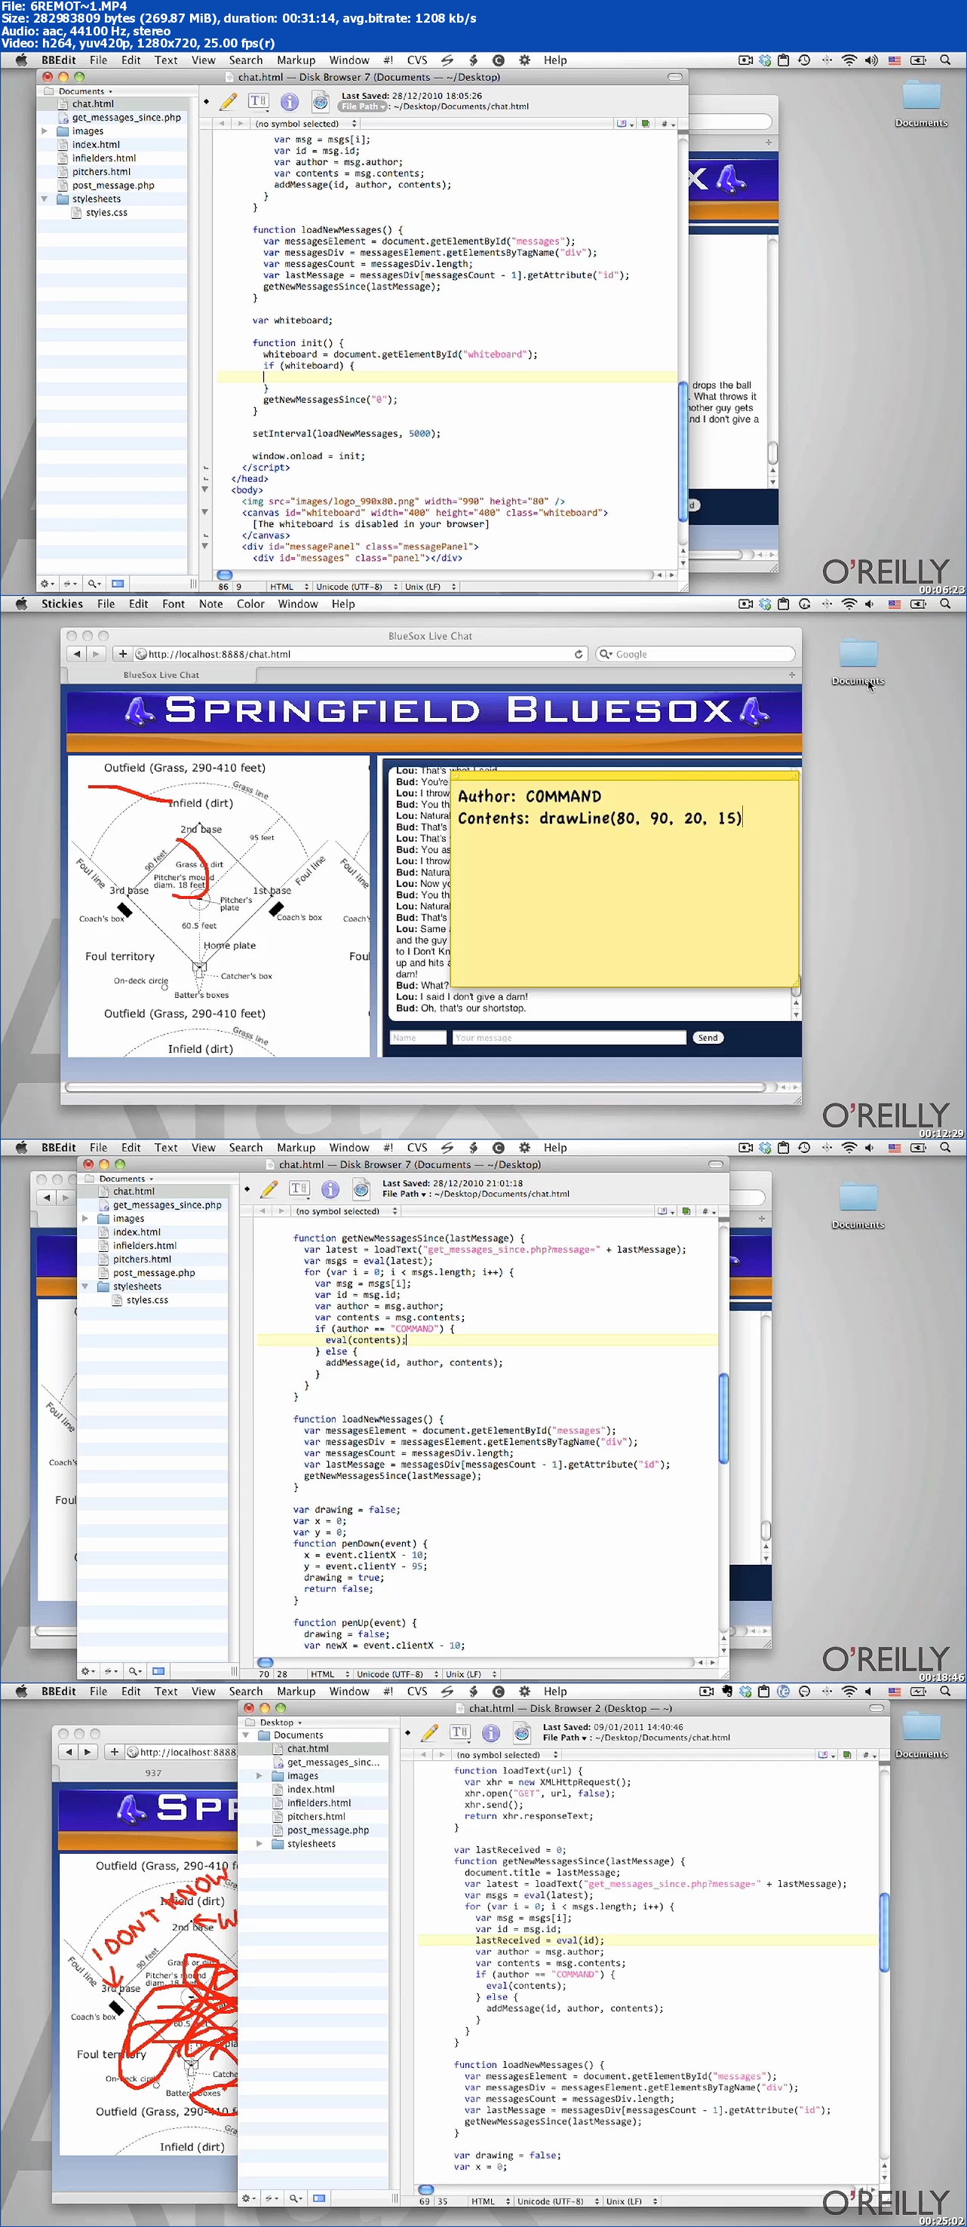Viewport: 967px width, 2227px height.
Task: Click code line 'setInterval(loadNewMessages, 5000);'
Action: point(346,434)
